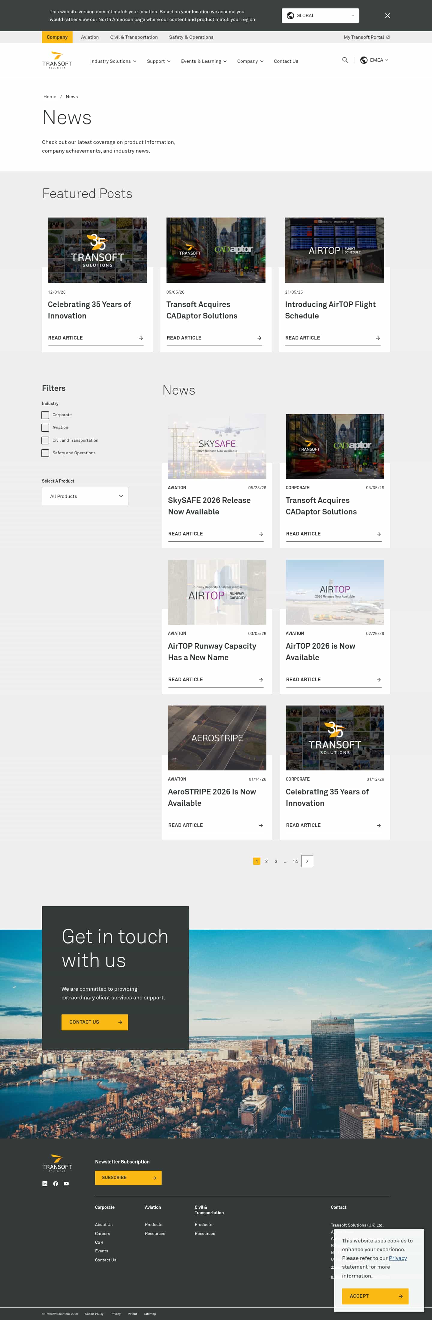Viewport: 432px width, 1320px height.
Task: Open the search magnifier icon
Action: coord(345,60)
